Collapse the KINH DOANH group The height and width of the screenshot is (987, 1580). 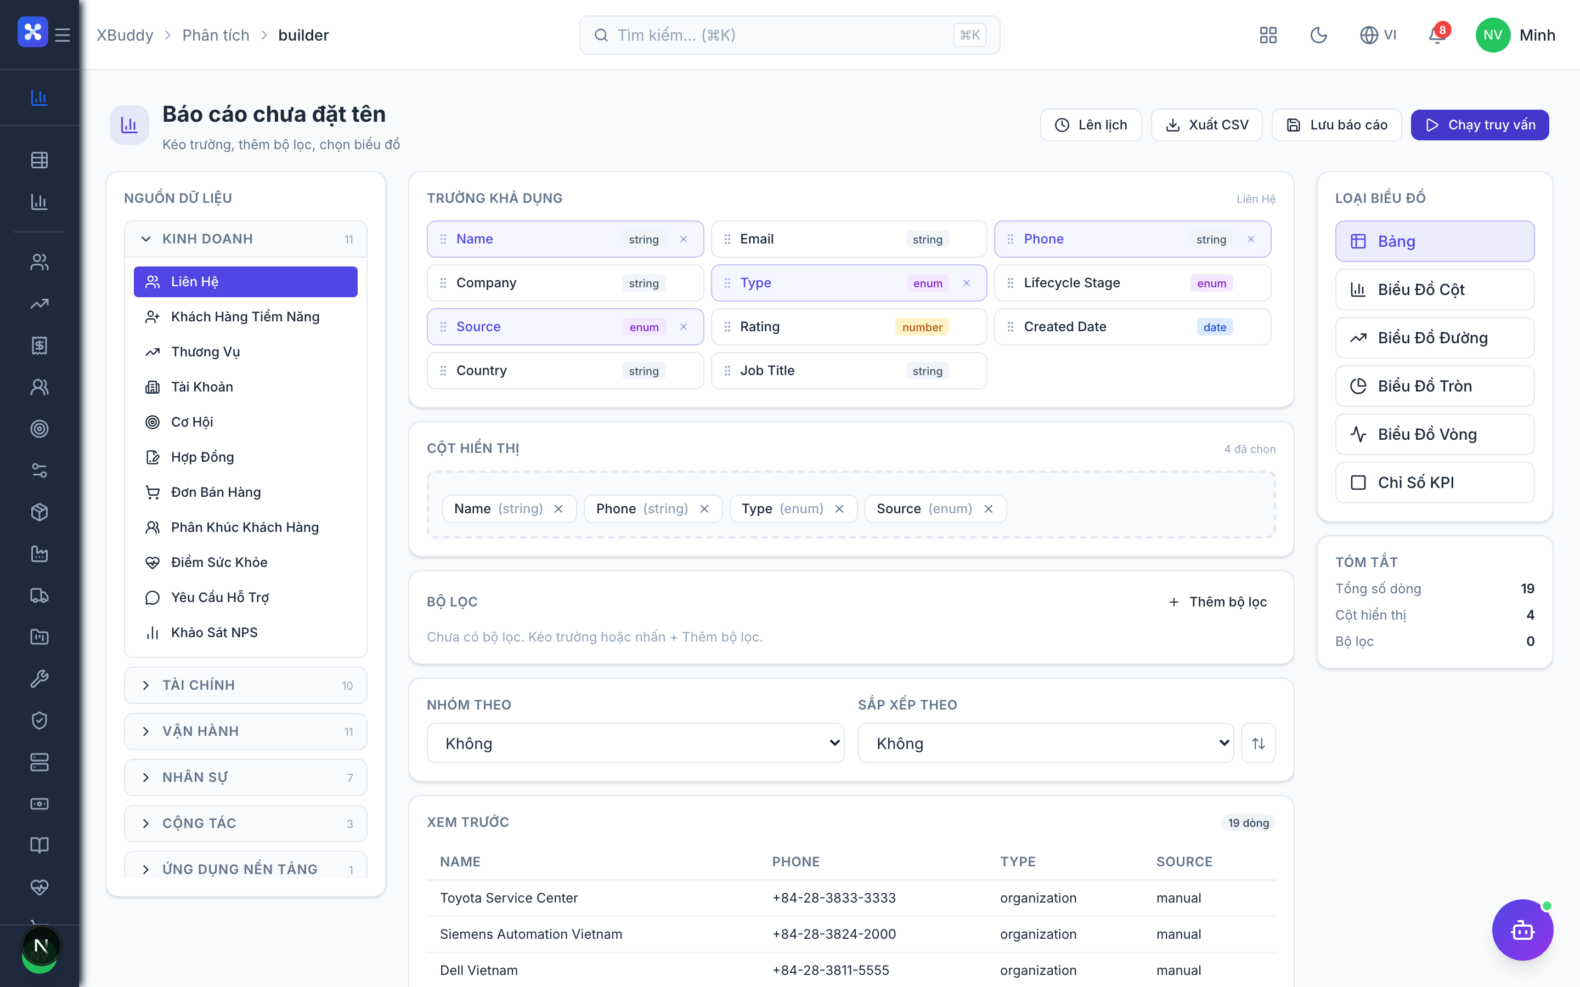point(245,239)
